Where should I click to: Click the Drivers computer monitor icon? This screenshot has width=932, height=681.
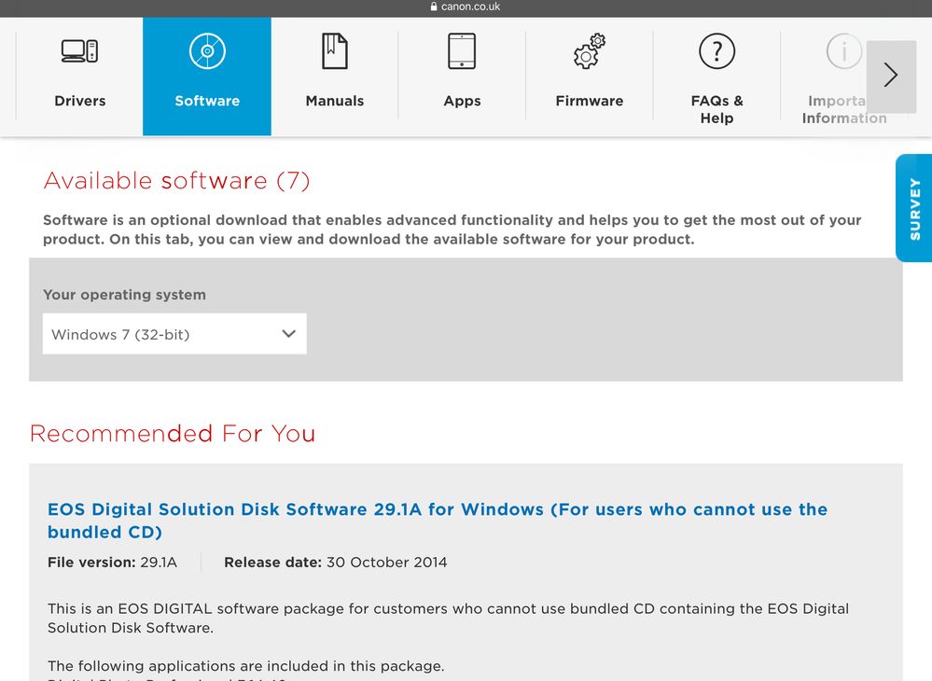coord(79,50)
